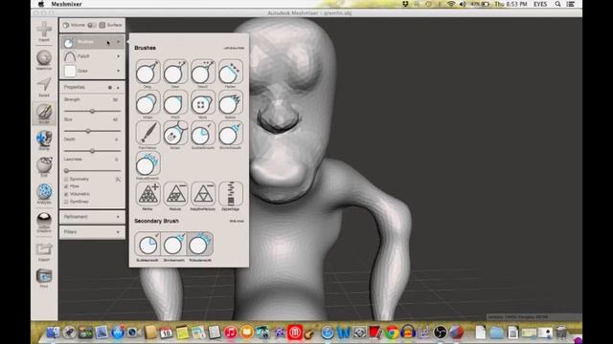This screenshot has height=344, width=613.
Task: Enable the SymSnap checkbox
Action: coord(66,202)
